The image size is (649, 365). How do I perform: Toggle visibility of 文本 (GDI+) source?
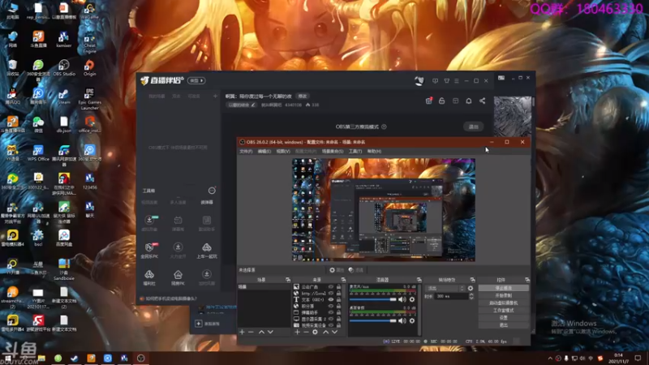click(331, 299)
